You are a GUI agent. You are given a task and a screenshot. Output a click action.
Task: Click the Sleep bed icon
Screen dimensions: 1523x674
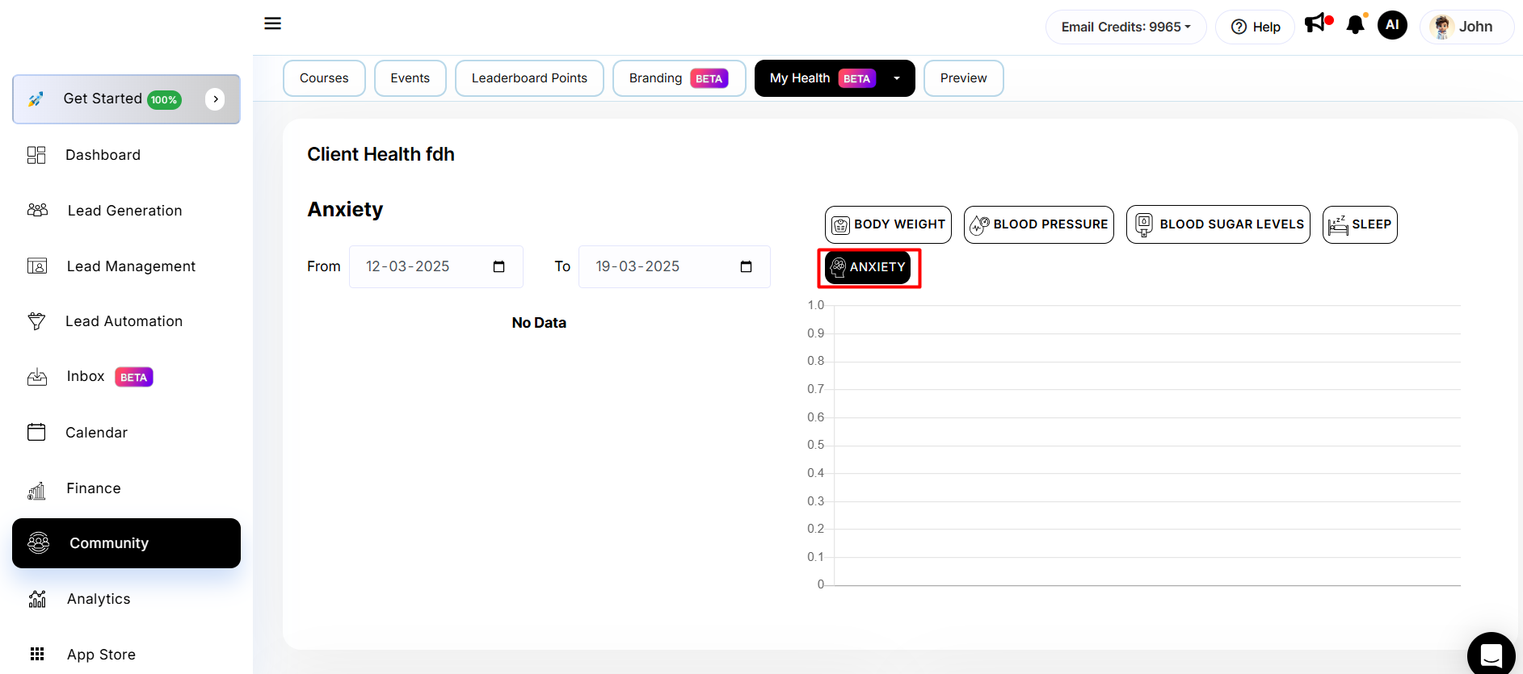coord(1338,224)
